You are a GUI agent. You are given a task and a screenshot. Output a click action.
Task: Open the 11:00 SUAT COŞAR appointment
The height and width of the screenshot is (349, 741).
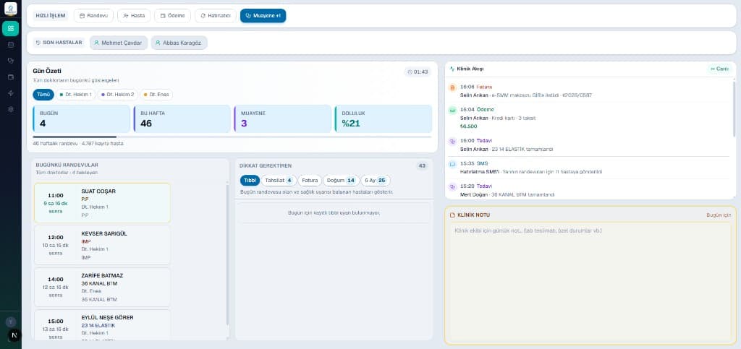point(102,203)
